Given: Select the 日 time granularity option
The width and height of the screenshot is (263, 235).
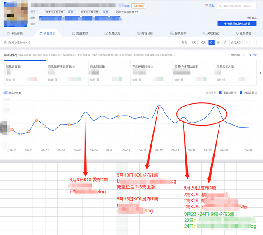Looking at the screenshot, I should pyautogui.click(x=211, y=42).
